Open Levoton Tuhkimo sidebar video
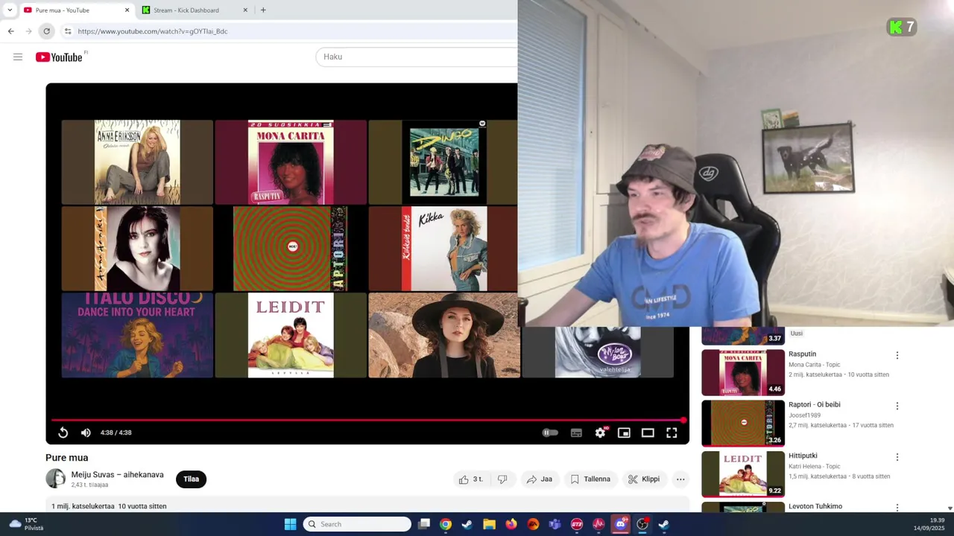 click(815, 506)
